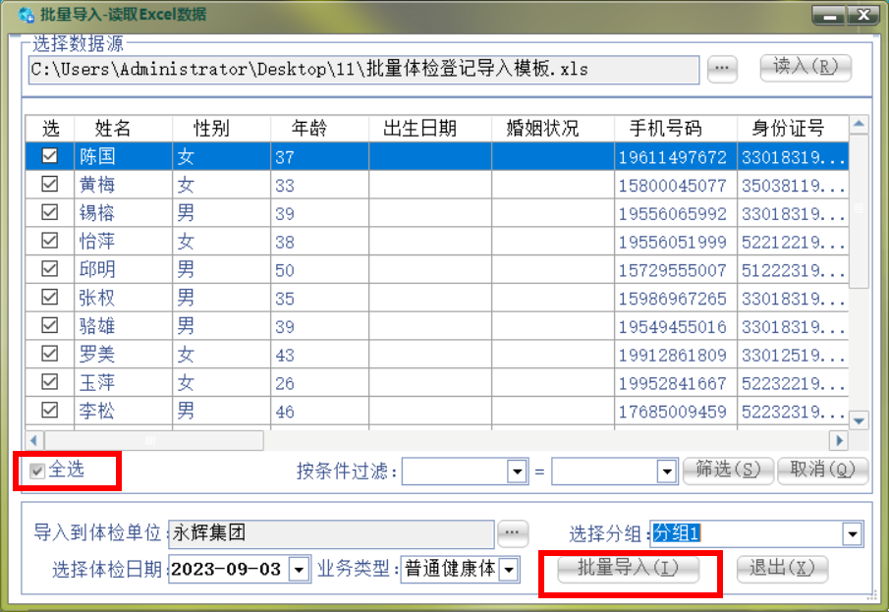The image size is (889, 612).
Task: Select the name cell 李松
Action: pyautogui.click(x=123, y=410)
